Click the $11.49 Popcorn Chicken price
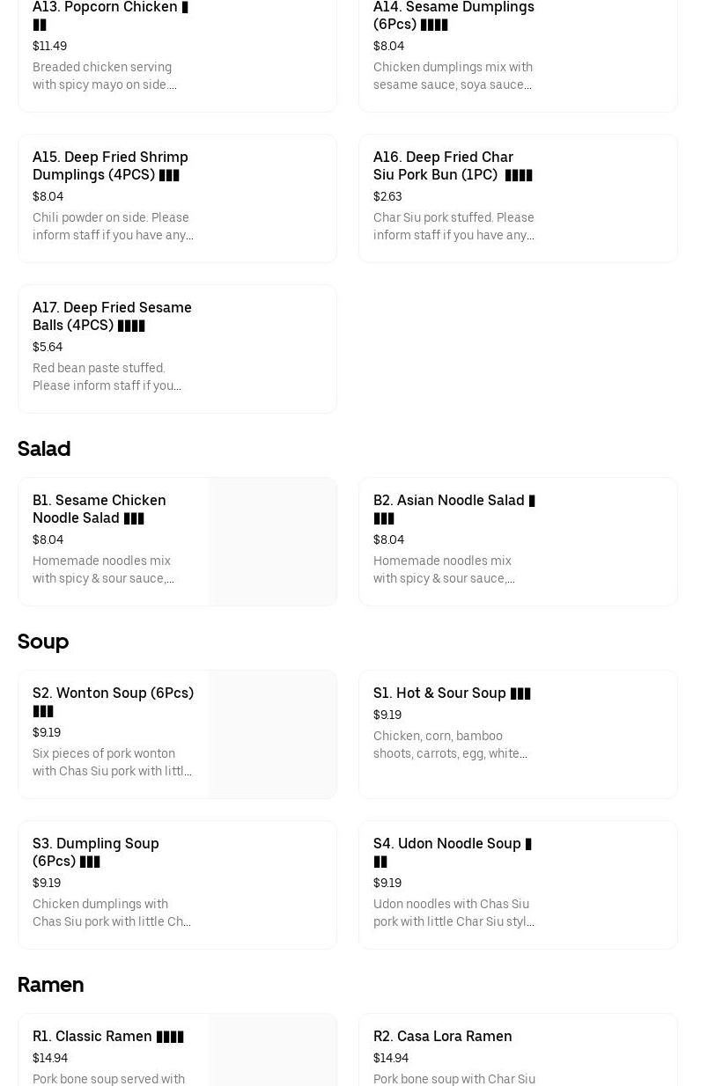Viewport: 708px width, 1086px height. tap(49, 46)
